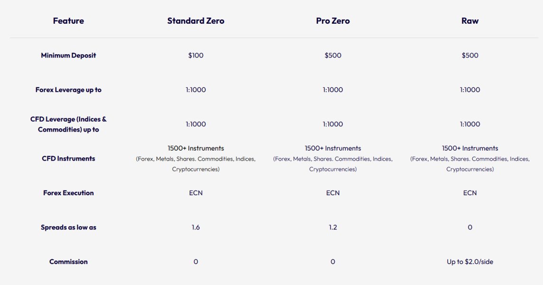Click the Feature column header
543x285 pixels.
[x=68, y=21]
